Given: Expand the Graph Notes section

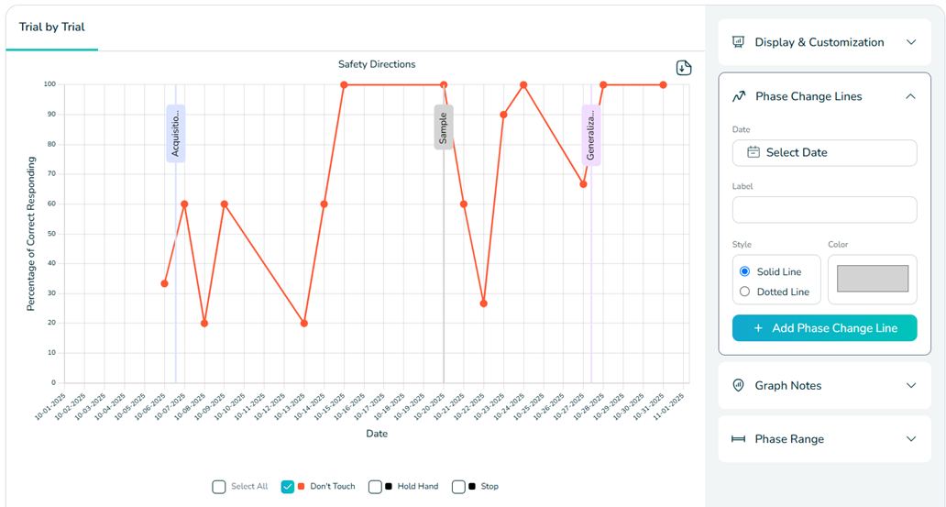Looking at the screenshot, I should [x=910, y=386].
